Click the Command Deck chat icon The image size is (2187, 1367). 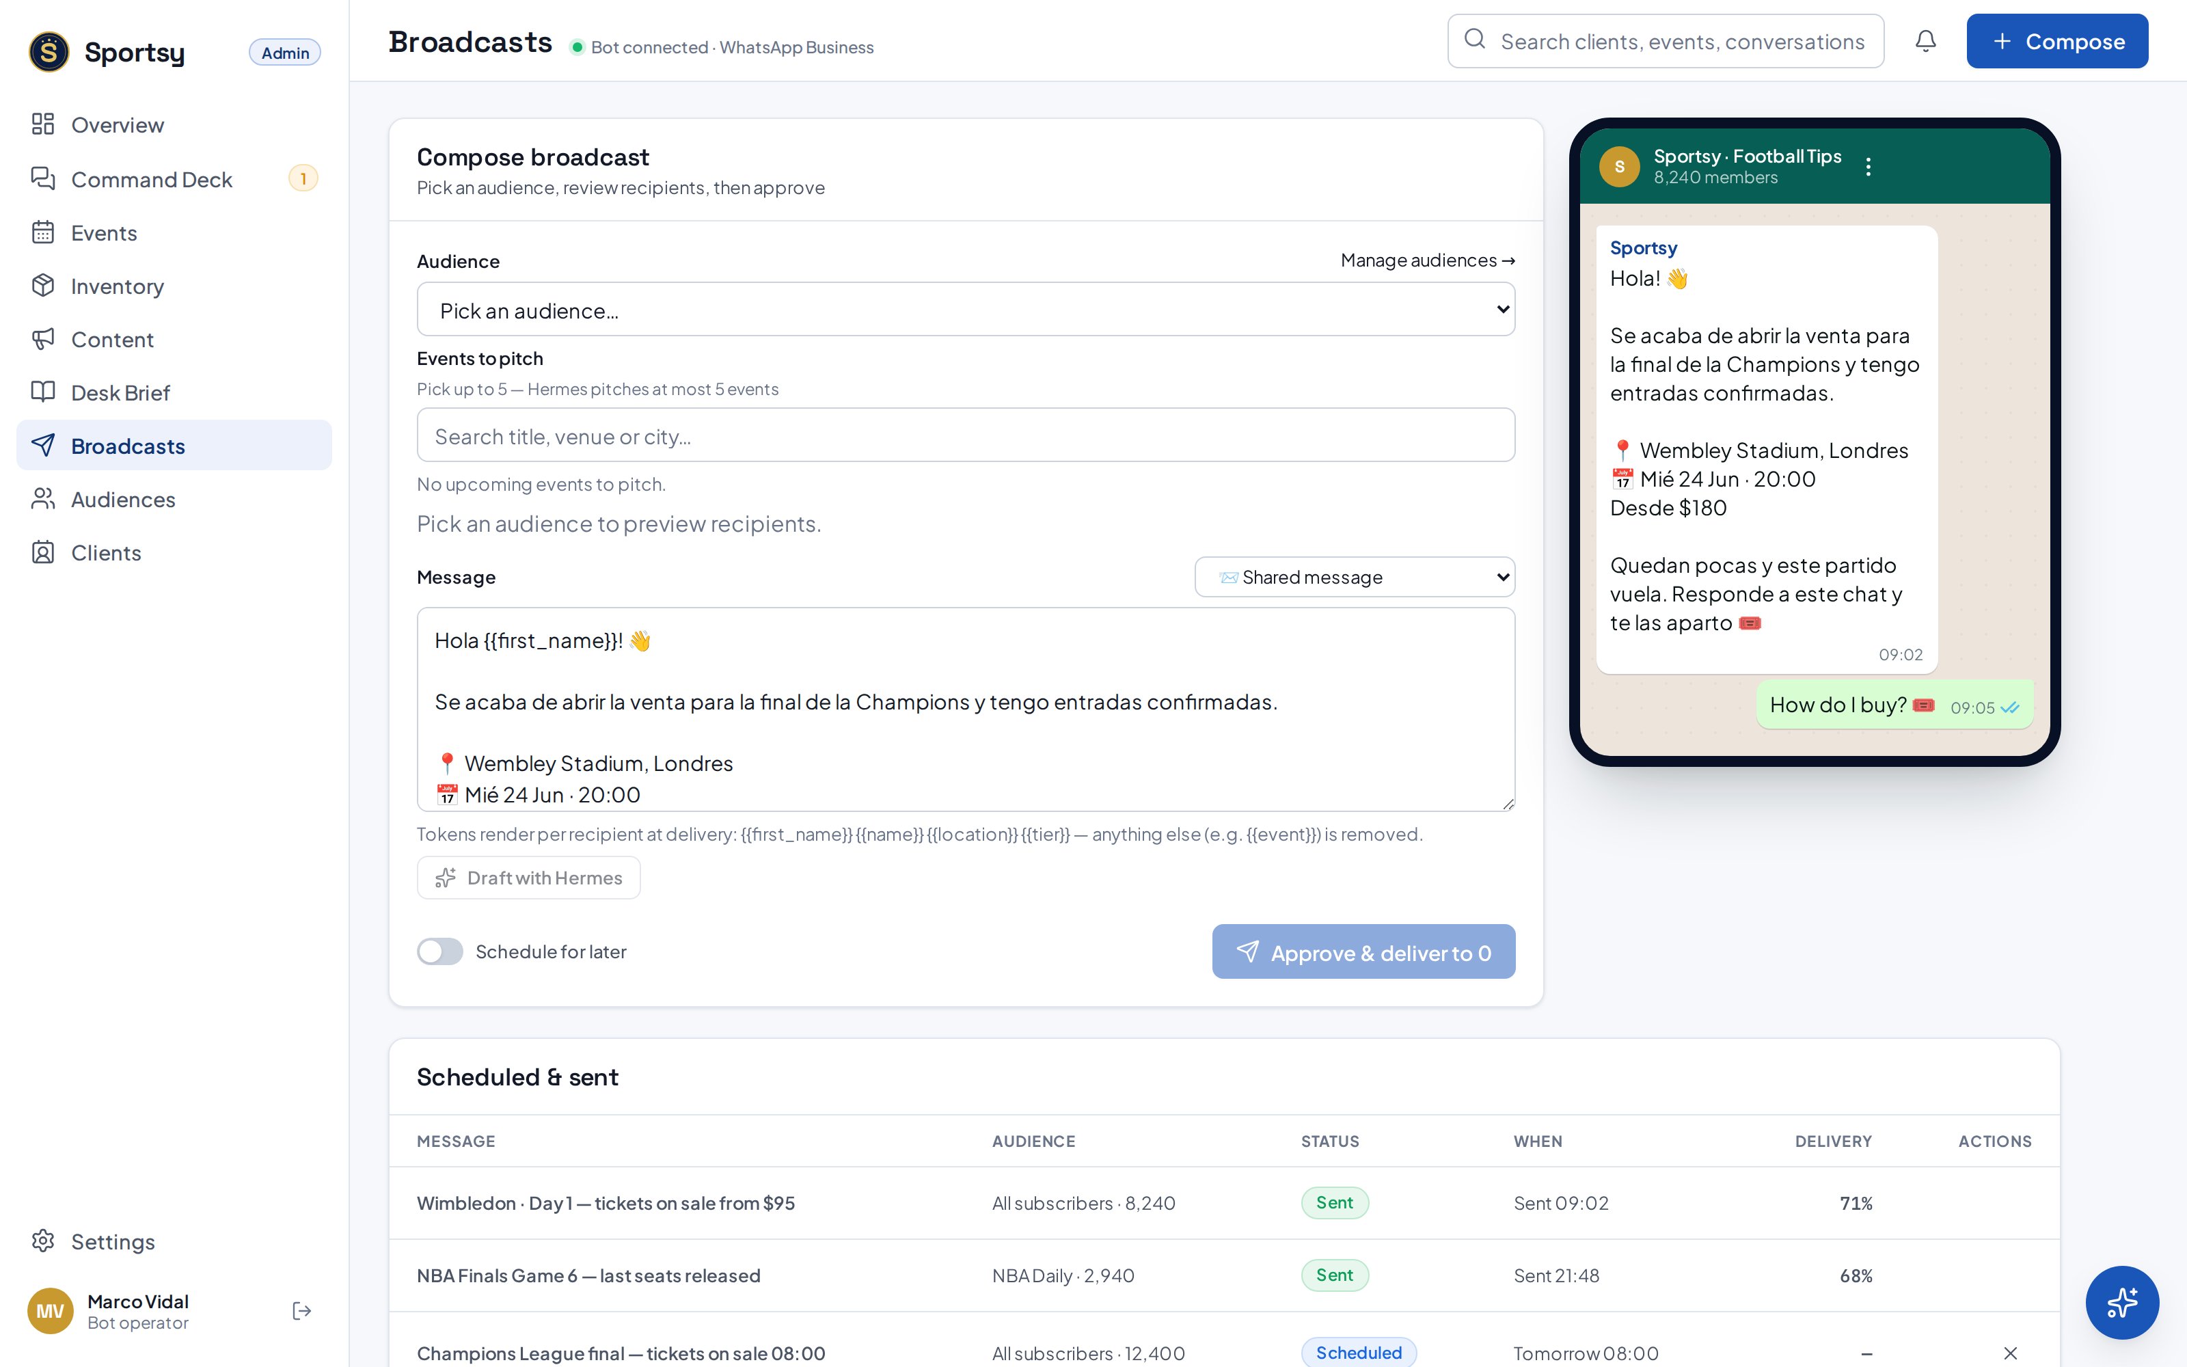pos(42,178)
